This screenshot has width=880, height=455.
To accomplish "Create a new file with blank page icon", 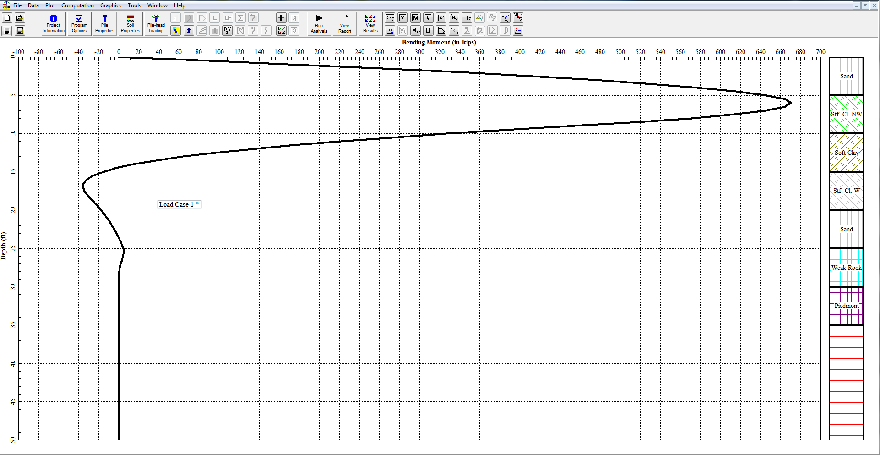I will tap(7, 18).
